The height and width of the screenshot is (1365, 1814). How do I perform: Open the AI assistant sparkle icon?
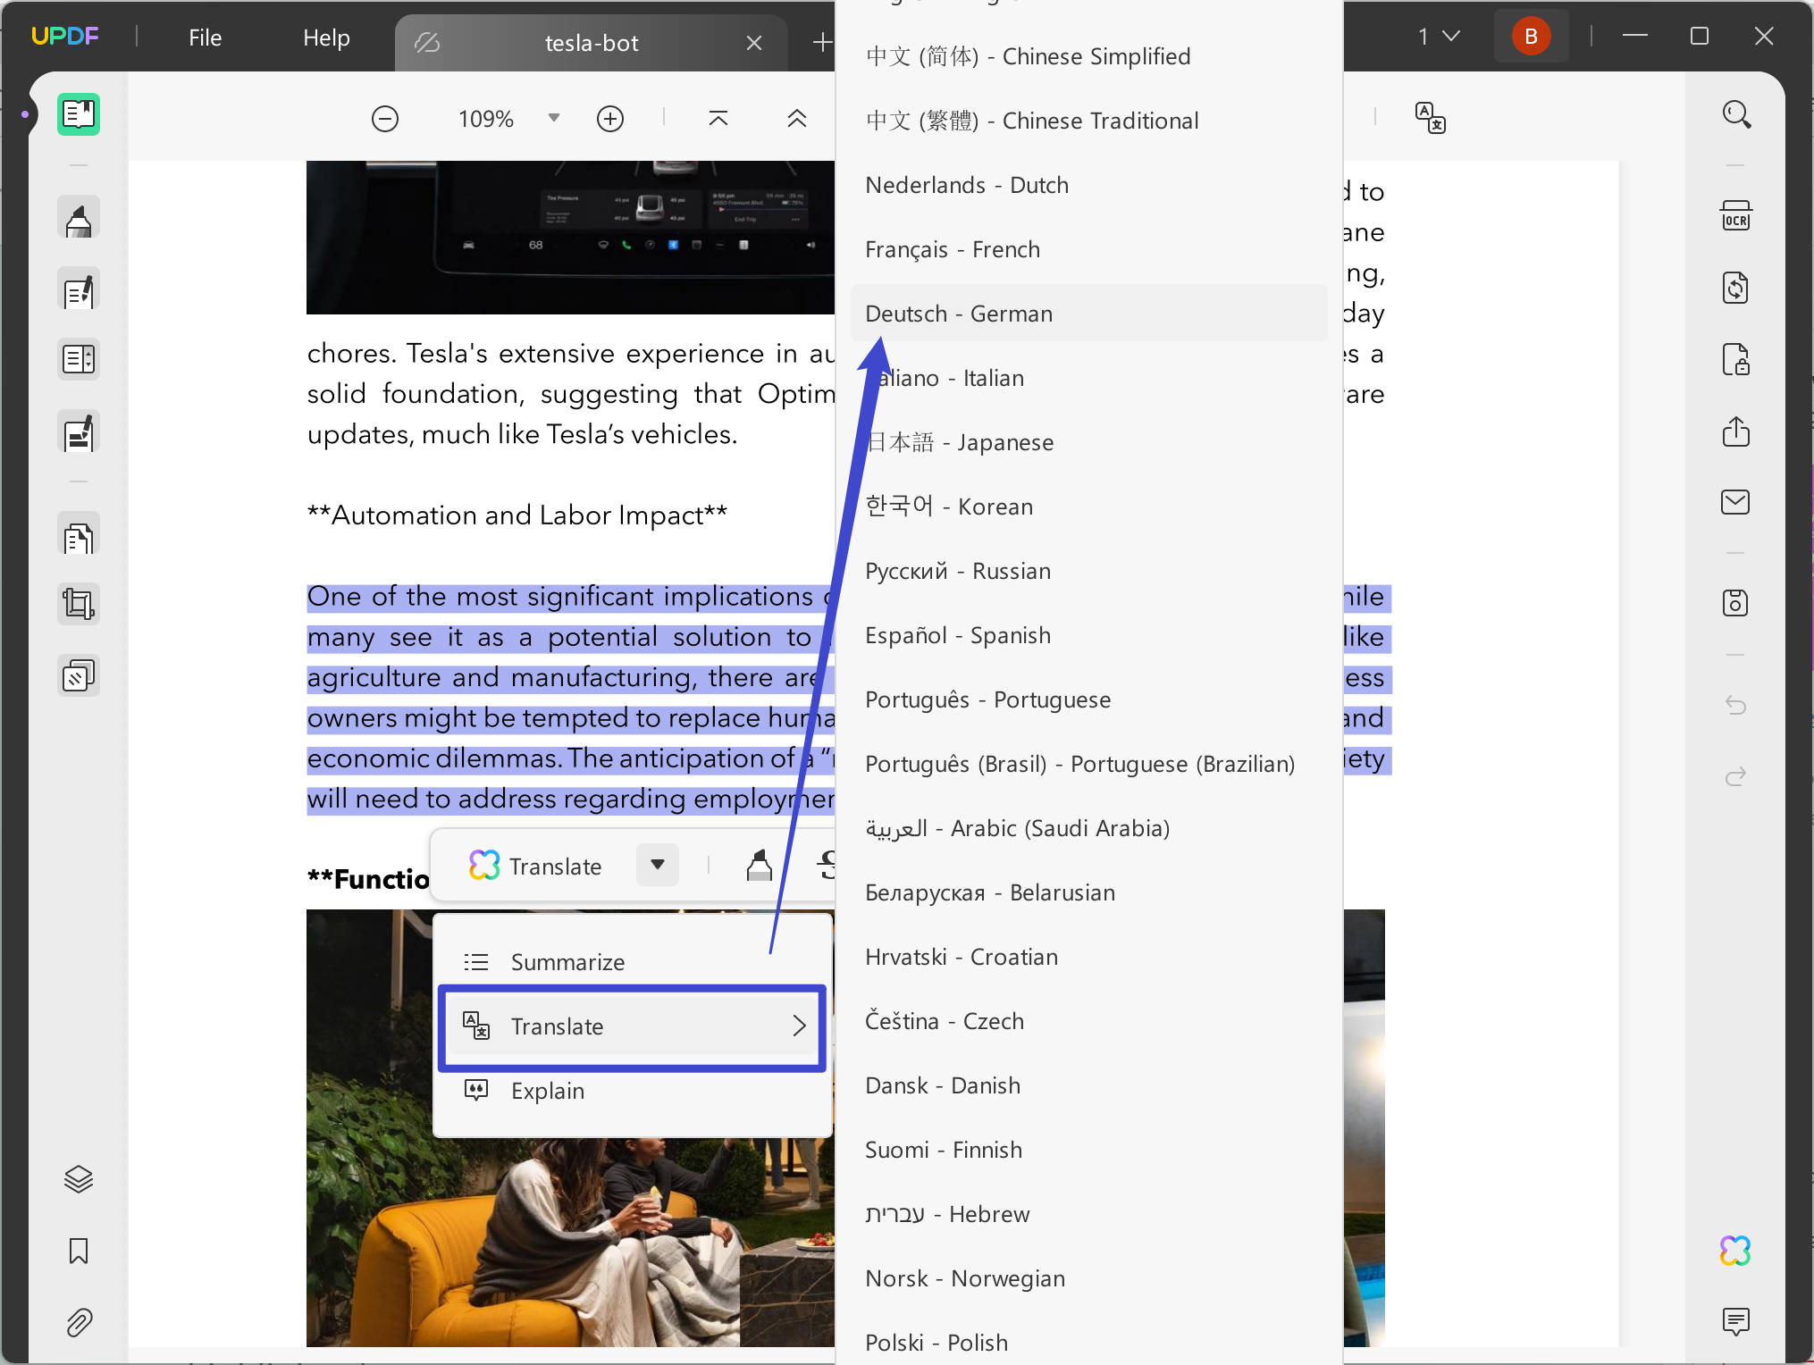pyautogui.click(x=1735, y=1251)
